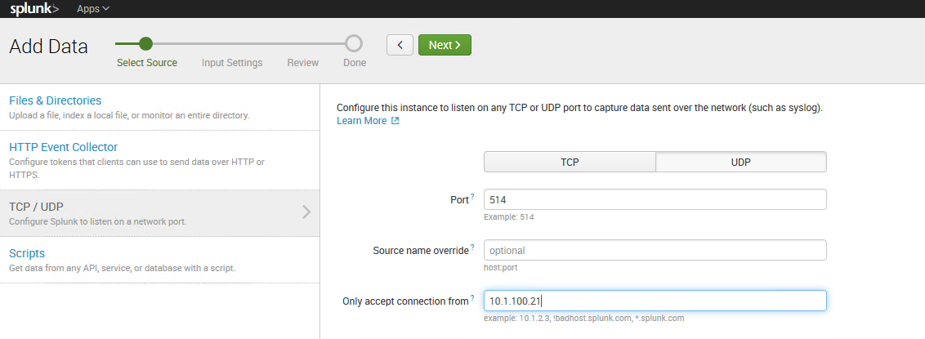The width and height of the screenshot is (925, 339).
Task: Select TCP / UDP source option
Action: coord(160,213)
